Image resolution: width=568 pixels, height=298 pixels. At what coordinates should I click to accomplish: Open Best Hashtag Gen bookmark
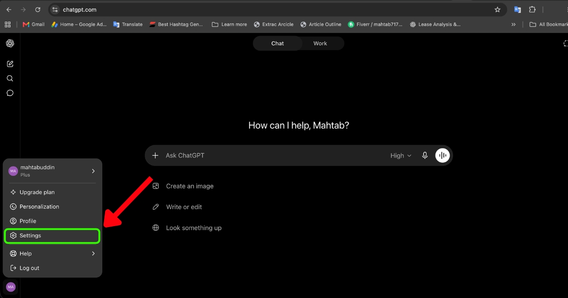tap(176, 24)
